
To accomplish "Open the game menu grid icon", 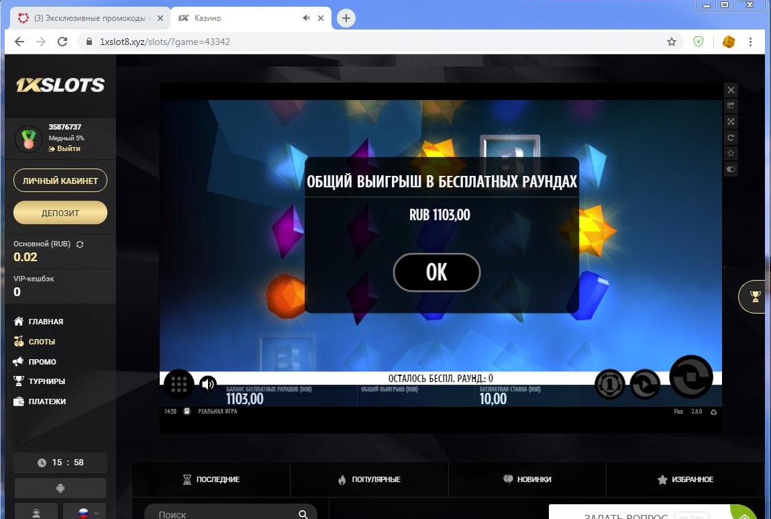I will pos(178,384).
